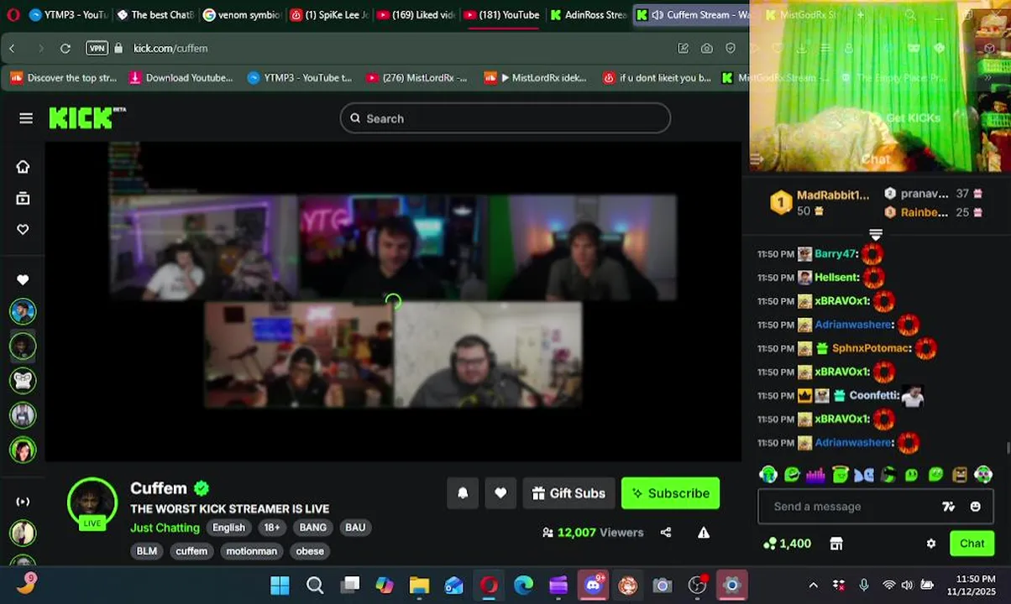
Task: Share the Cuffem stream via the share icon
Action: click(x=666, y=532)
